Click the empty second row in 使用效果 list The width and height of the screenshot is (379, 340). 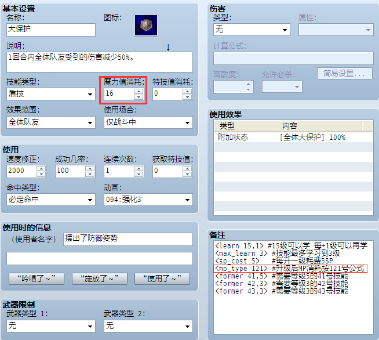pyautogui.click(x=293, y=147)
